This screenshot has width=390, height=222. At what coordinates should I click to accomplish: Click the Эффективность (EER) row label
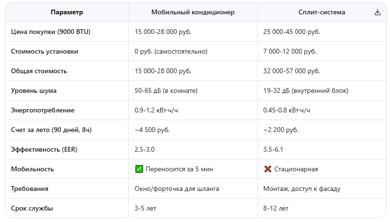44,149
